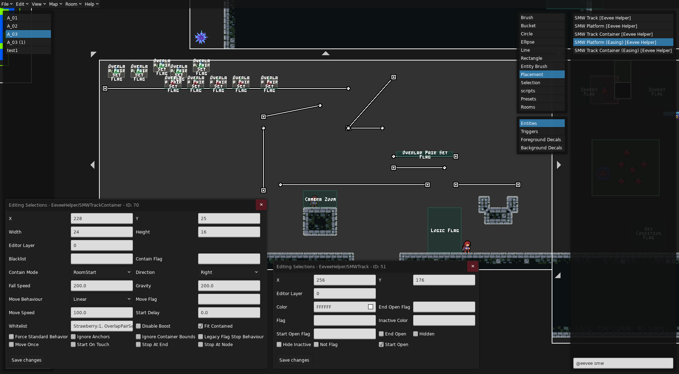Click the first Overlap Pair Set Flag entity
Image resolution: width=679 pixels, height=374 pixels.
[x=117, y=73]
